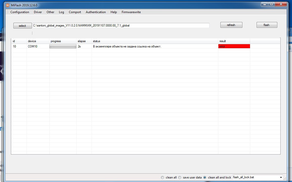Image resolution: width=292 pixels, height=182 pixels.
Task: Expand the flash_all_lock.bat script dropdown
Action: pos(281,177)
